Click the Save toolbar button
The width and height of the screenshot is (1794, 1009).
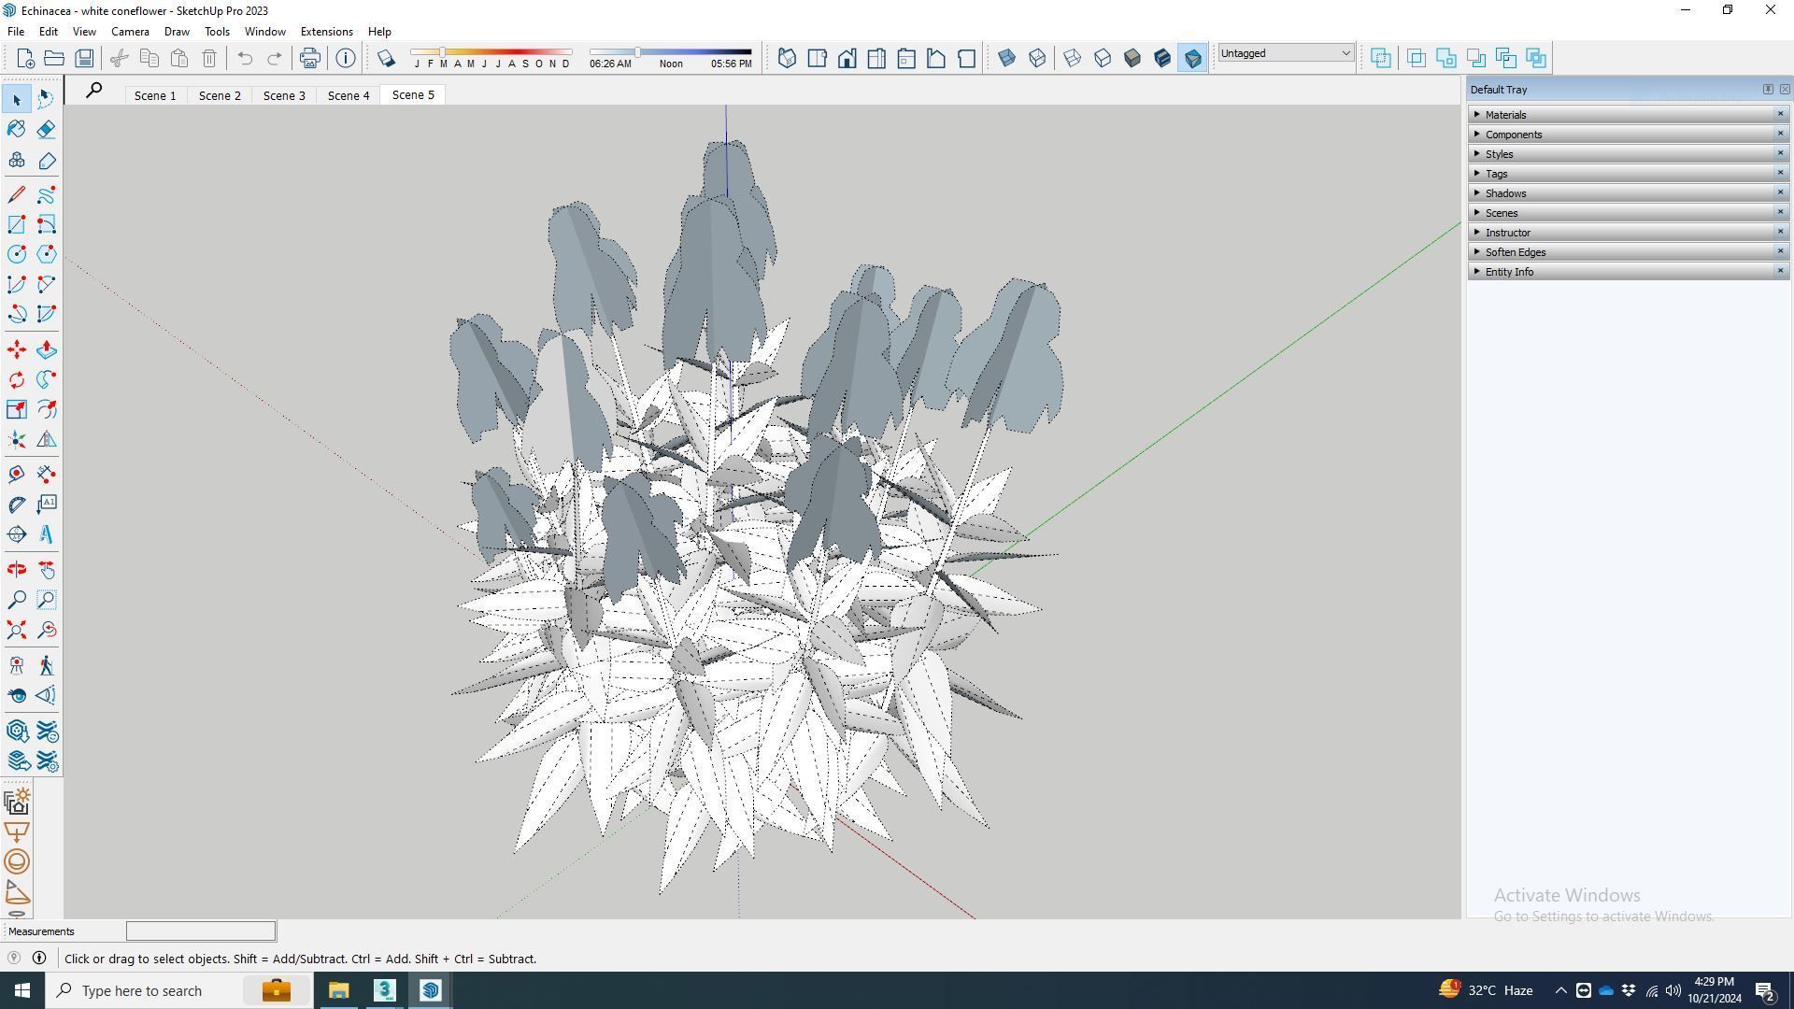point(84,58)
